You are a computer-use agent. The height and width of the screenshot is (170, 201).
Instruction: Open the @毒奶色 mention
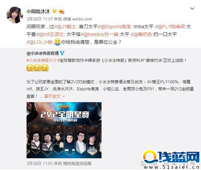point(142,35)
